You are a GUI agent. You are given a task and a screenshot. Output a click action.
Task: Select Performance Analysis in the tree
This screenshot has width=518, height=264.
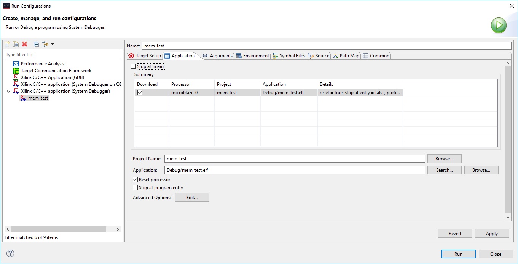(x=42, y=64)
